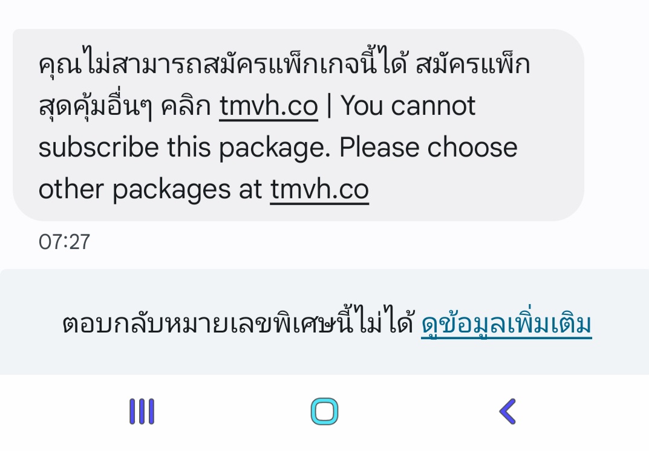Go back using the navigation arrow
The image size is (649, 451).
pos(507,411)
